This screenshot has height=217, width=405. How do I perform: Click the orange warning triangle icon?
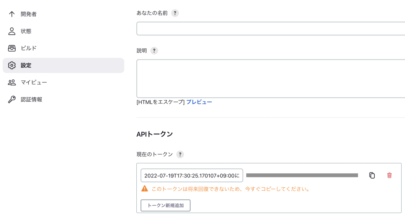pos(144,189)
